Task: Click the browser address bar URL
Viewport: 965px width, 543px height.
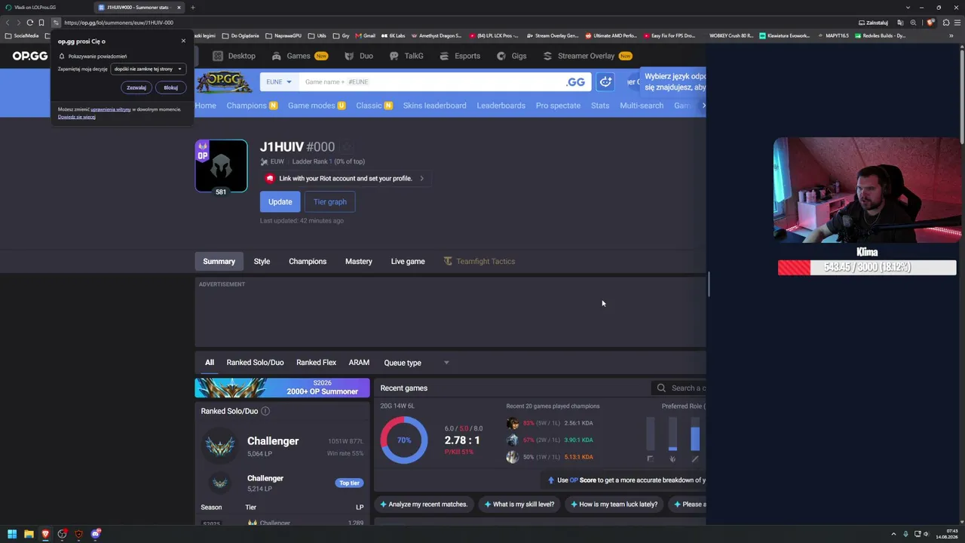Action: 118,23
